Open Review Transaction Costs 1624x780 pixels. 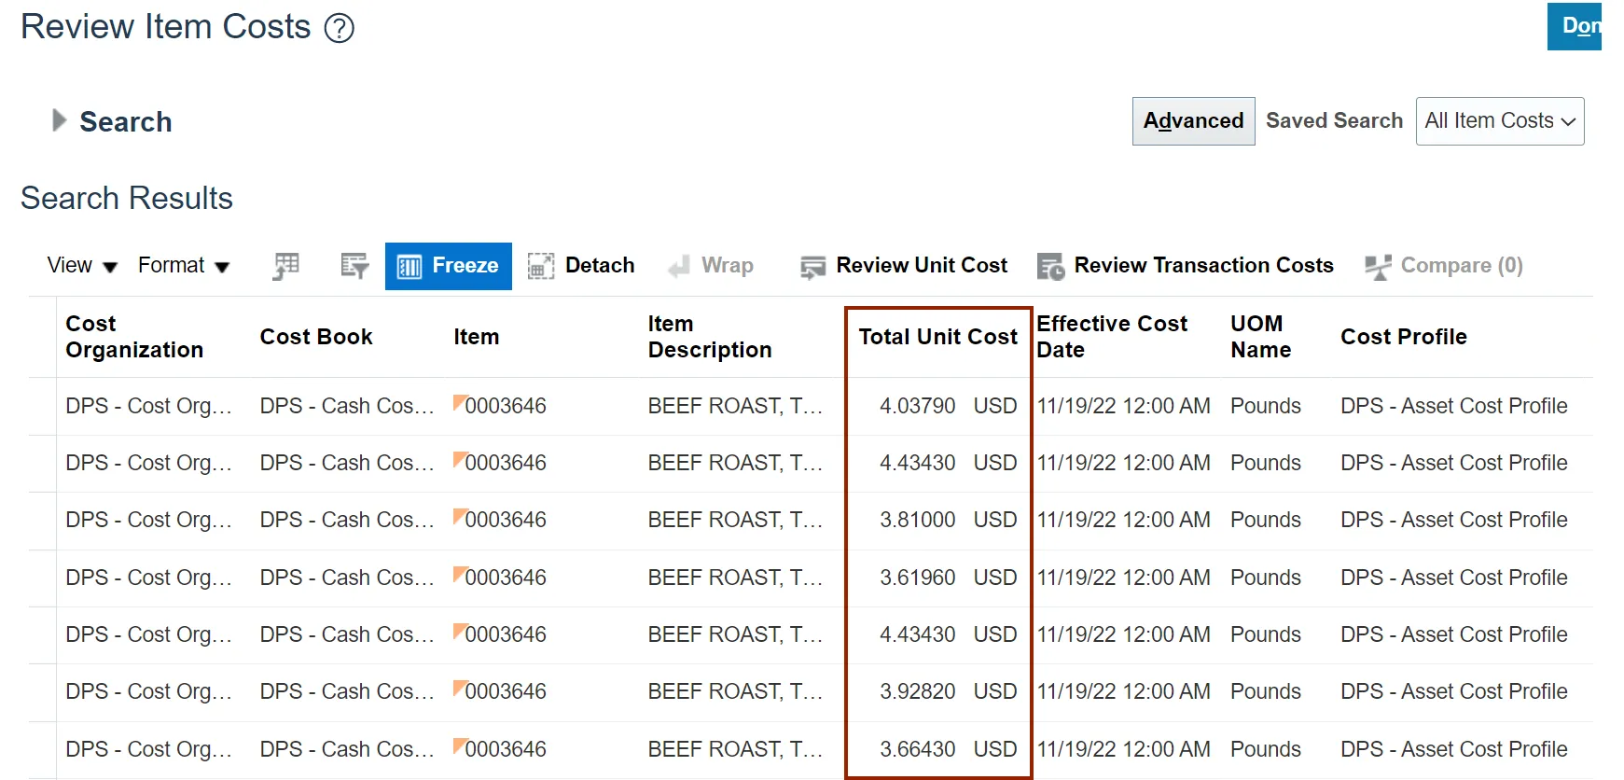(1186, 266)
